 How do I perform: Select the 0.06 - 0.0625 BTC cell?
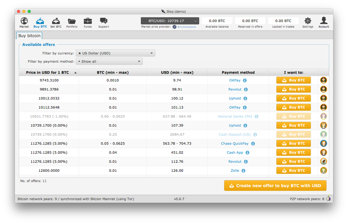tap(113, 116)
